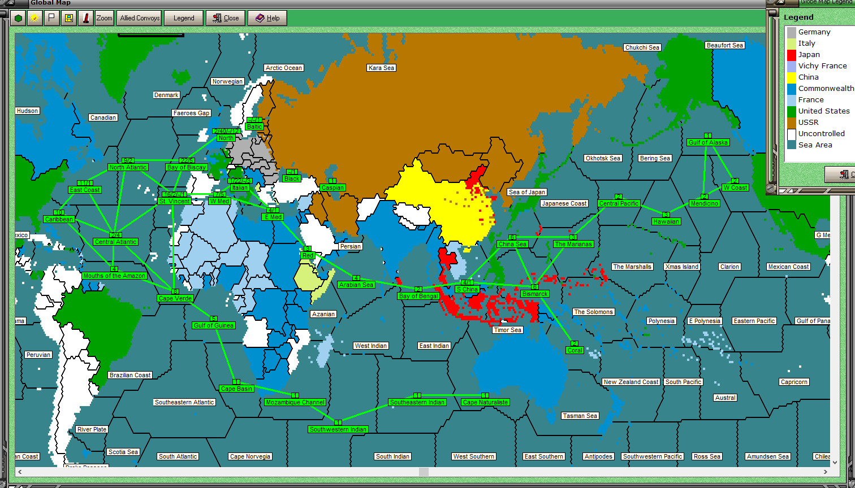Select the Caribbean convoy node
Viewport: 855px width, 488px height.
pos(59,219)
